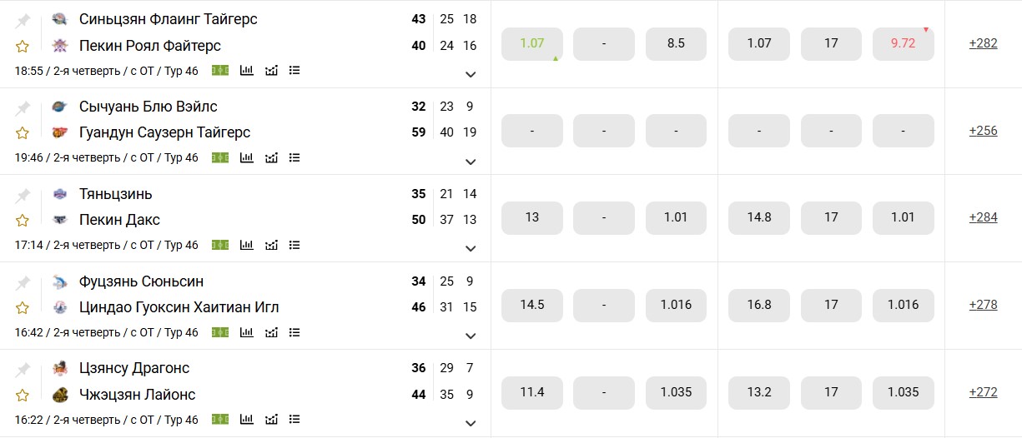
Task: Open bar chart statistics for the Сычуань Блю Вэйлс match
Action: pyautogui.click(x=246, y=157)
